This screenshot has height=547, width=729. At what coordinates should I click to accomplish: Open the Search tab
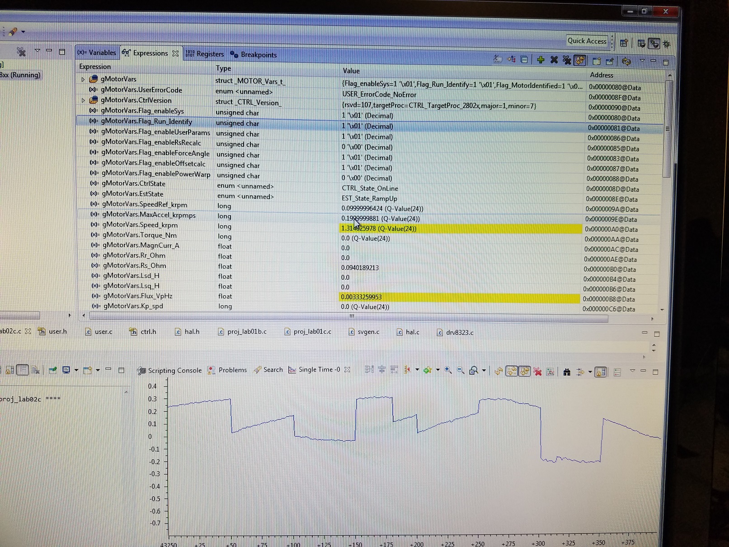[x=268, y=370]
